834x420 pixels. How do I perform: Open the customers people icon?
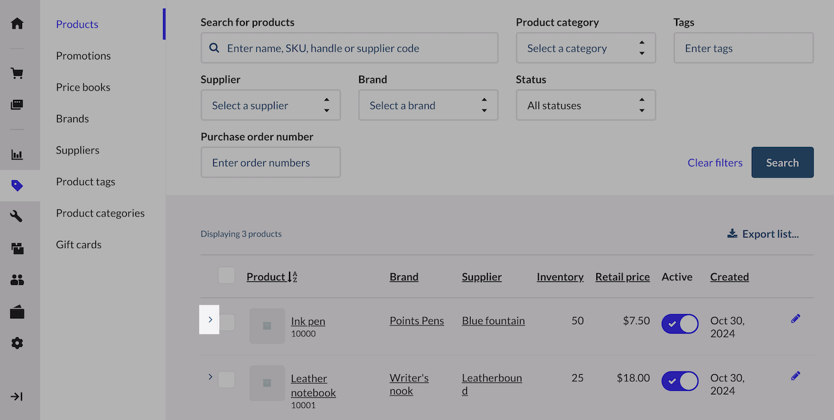(17, 280)
